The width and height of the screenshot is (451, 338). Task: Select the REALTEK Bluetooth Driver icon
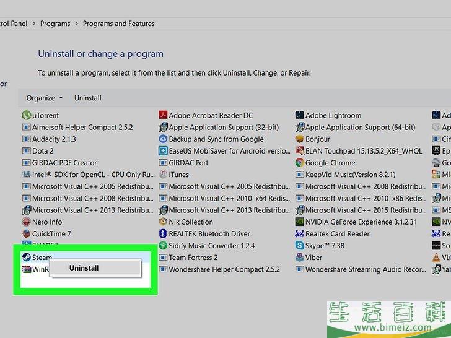tap(164, 234)
